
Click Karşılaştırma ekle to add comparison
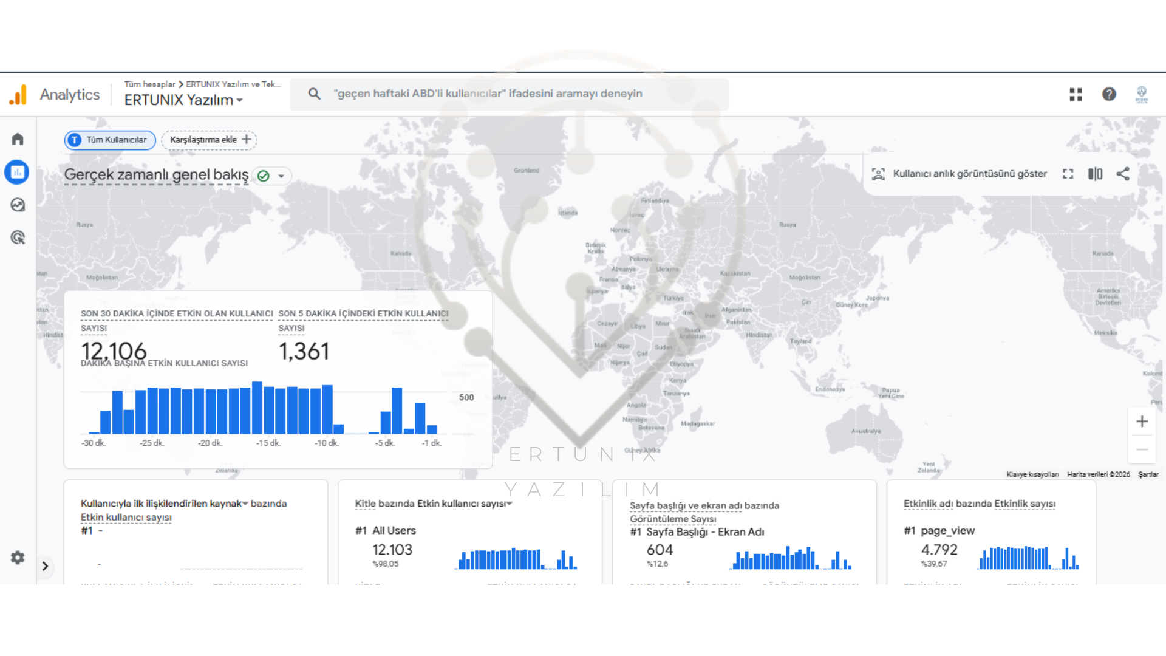209,140
